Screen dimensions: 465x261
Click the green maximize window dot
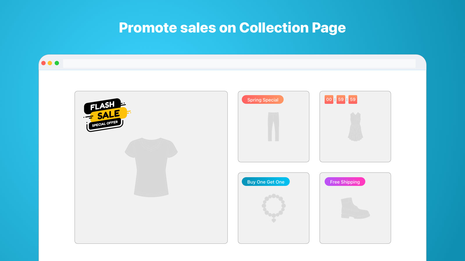pos(57,63)
